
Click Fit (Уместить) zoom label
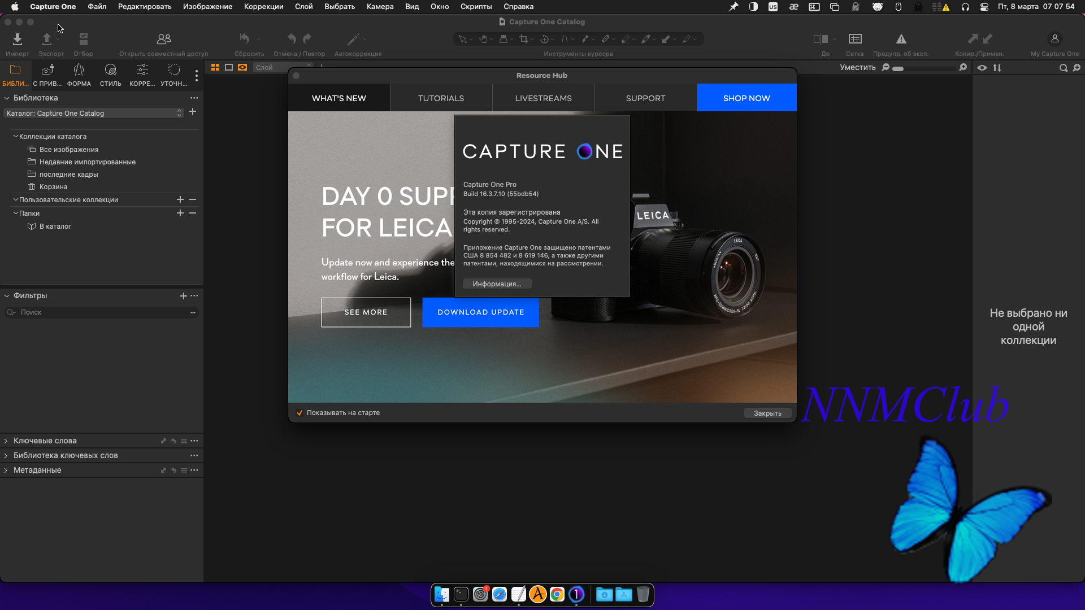(857, 67)
